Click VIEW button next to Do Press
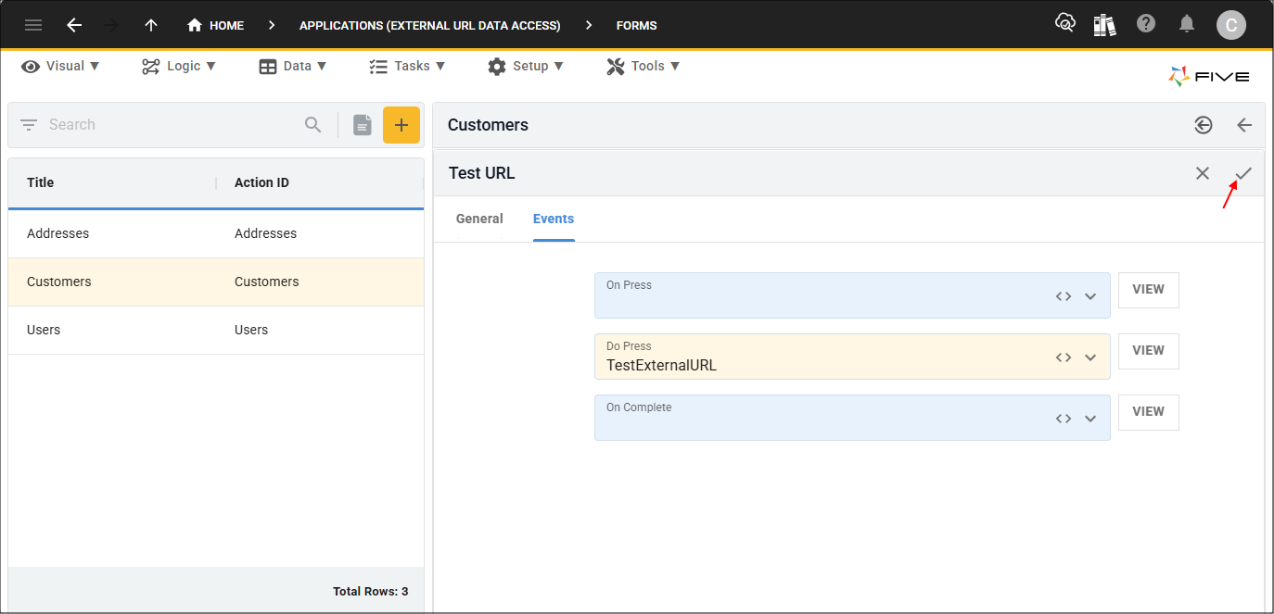The width and height of the screenshot is (1274, 614). click(1148, 351)
